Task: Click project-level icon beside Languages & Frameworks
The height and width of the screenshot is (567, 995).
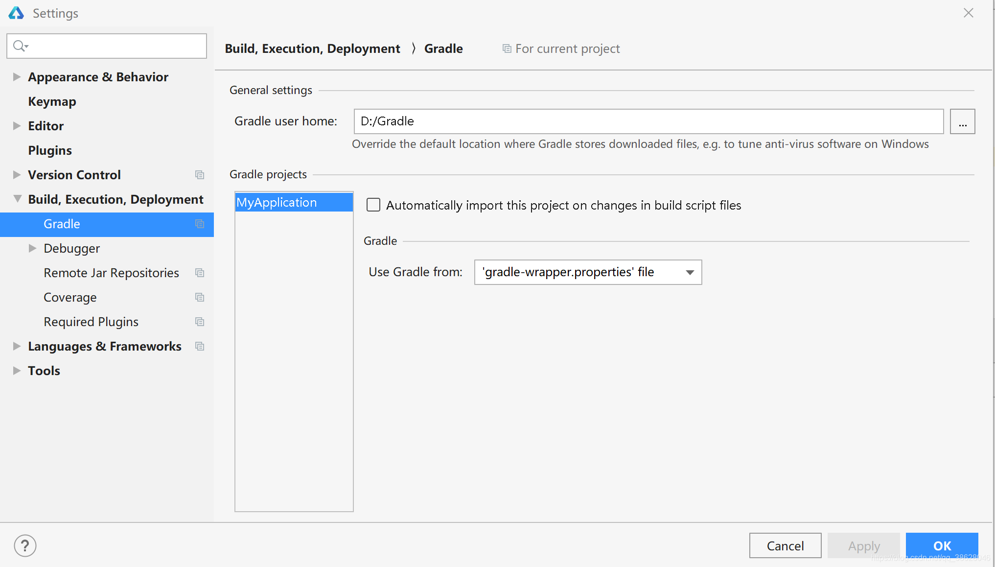Action: (x=199, y=346)
